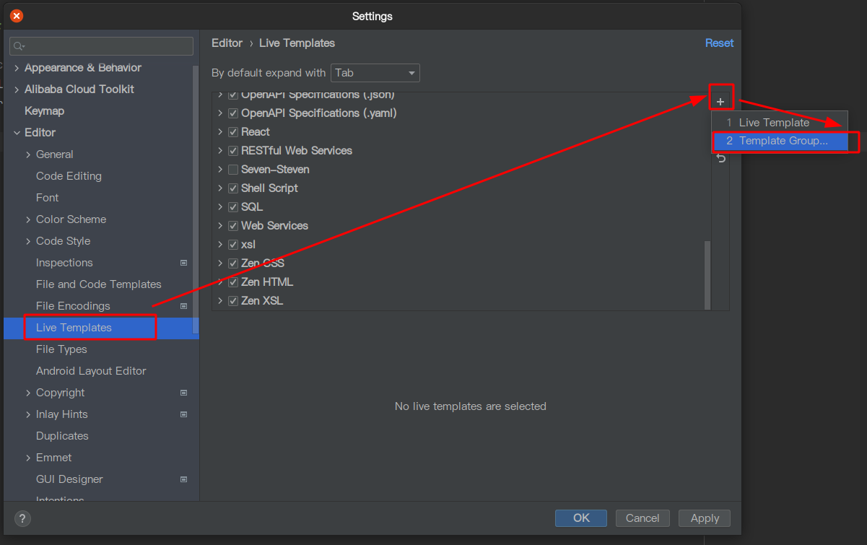
Task: Click the OK button
Action: (581, 518)
